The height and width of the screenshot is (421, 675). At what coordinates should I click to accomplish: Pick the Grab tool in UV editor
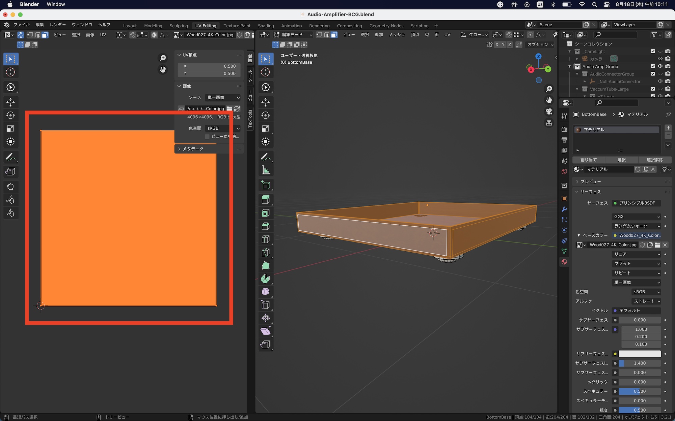(10, 187)
